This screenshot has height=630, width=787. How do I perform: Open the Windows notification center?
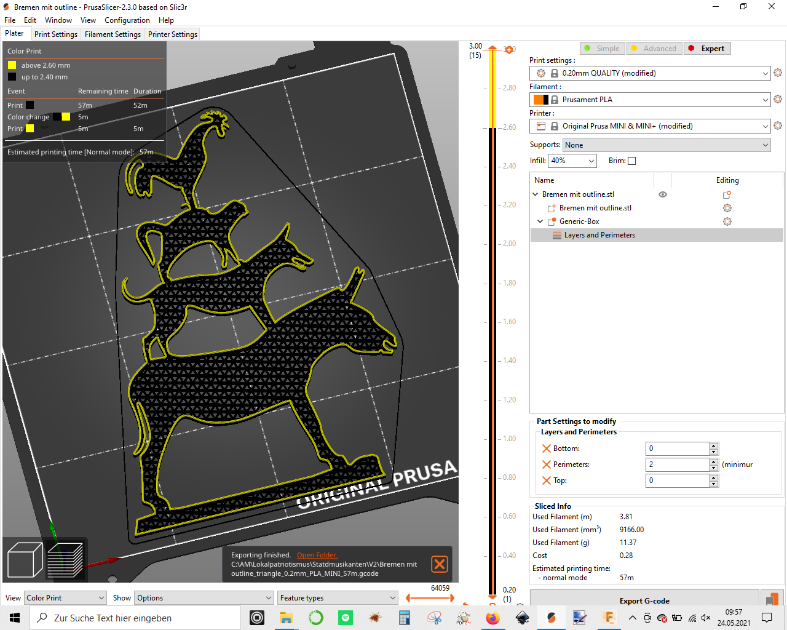(x=767, y=618)
